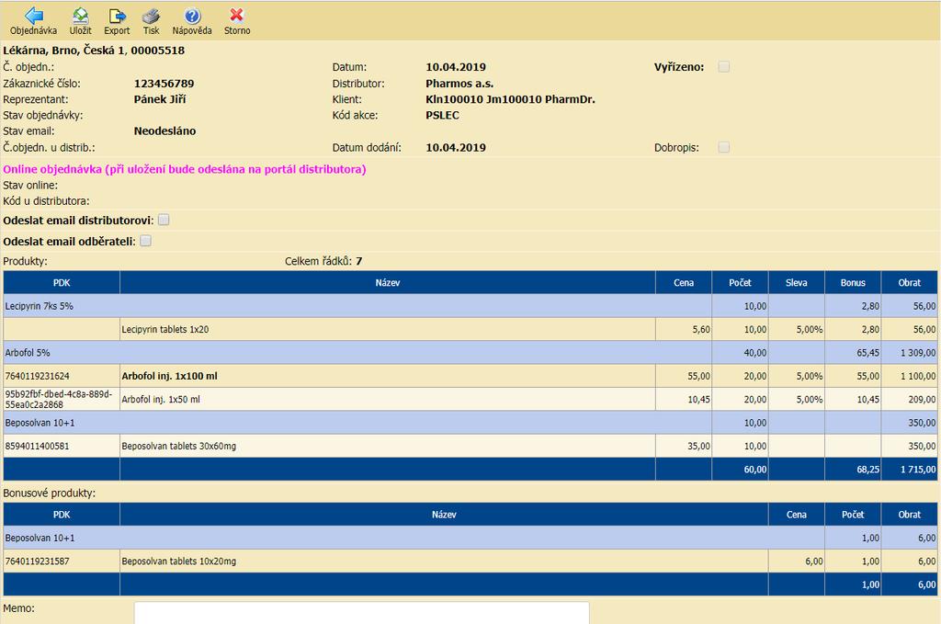Print the order using the Tisk icon
Viewport: 941px width, 624px height.
152,16
